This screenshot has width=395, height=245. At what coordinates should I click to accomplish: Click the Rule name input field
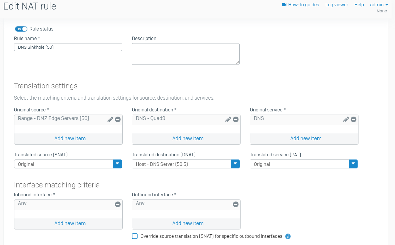(68, 47)
